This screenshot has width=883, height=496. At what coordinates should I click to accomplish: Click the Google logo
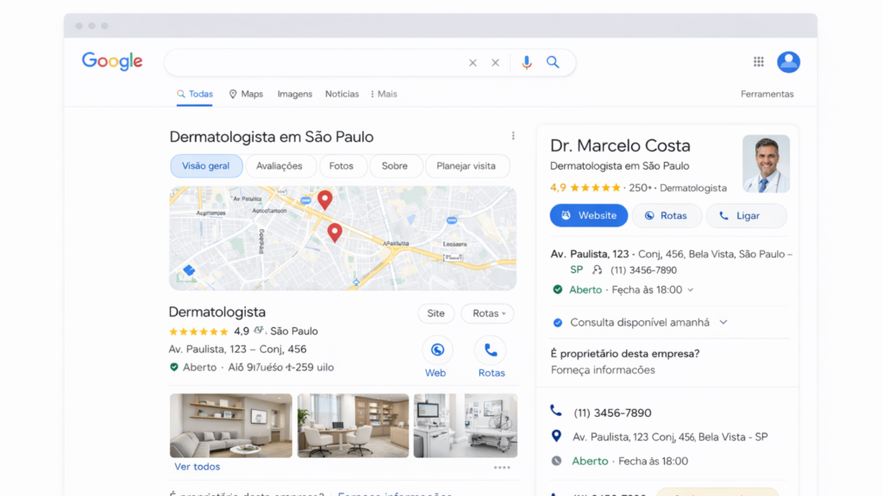pyautogui.click(x=112, y=61)
